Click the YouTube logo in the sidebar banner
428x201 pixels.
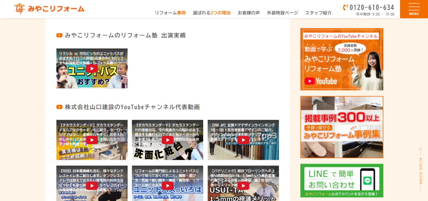click(x=321, y=81)
